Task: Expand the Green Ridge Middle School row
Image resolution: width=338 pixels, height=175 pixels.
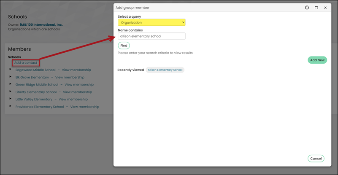Action: pos(10,84)
